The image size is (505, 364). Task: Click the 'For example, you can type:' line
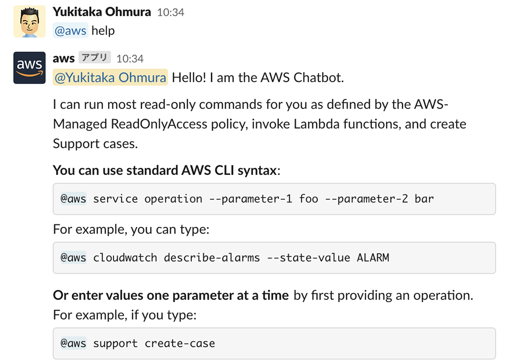click(x=131, y=229)
